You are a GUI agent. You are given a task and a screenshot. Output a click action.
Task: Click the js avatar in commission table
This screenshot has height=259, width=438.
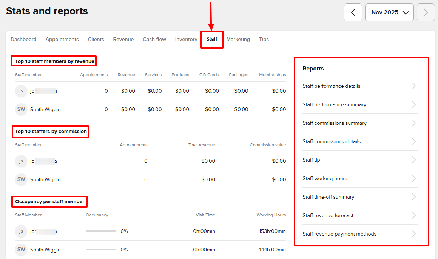pos(21,161)
